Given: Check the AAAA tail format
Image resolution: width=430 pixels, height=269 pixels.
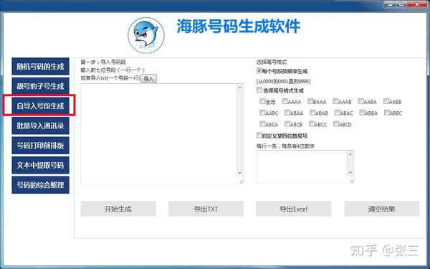Looking at the screenshot, I should (x=285, y=101).
